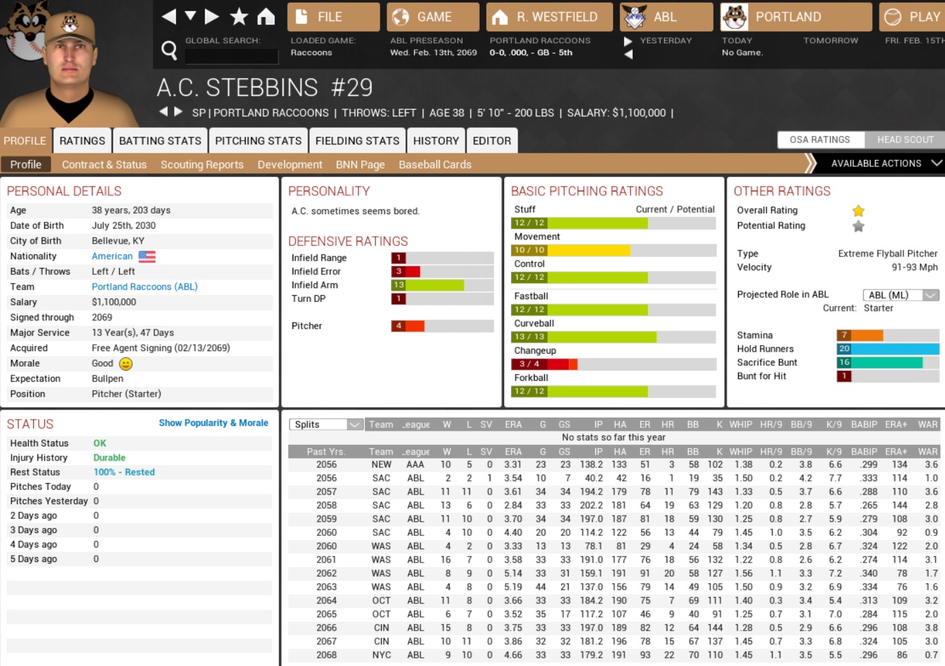Open the Pitching Stats tab
Viewport: 945px width, 666px height.
(258, 141)
